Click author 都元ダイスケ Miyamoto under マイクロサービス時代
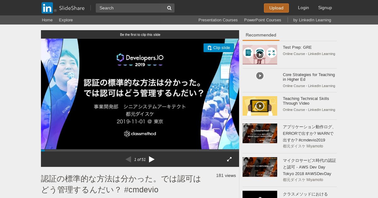Image resolution: width=378 pixels, height=198 pixels. click(303, 180)
